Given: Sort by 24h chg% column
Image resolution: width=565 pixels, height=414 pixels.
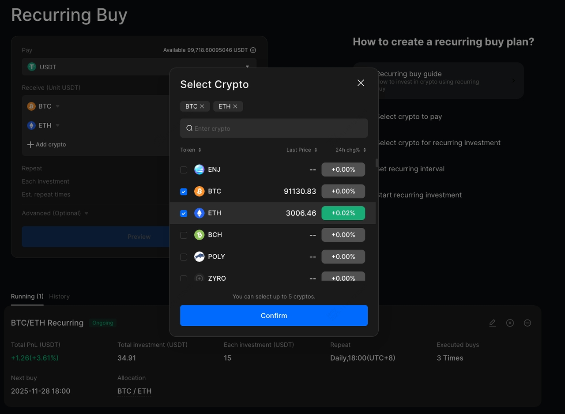Looking at the screenshot, I should 350,150.
